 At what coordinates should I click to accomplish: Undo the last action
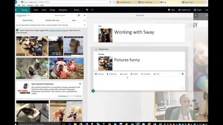pos(87,10)
